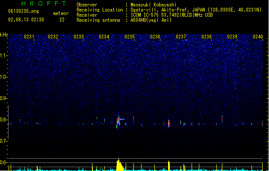Click the ICOM IC-575 receiver text
Image resolution: width=269 pixels, height=171 pixels.
[x=171, y=15]
